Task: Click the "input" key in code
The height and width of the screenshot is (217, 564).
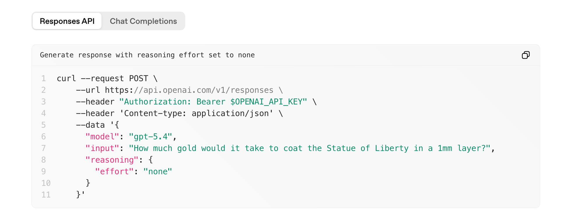Action: [x=102, y=148]
